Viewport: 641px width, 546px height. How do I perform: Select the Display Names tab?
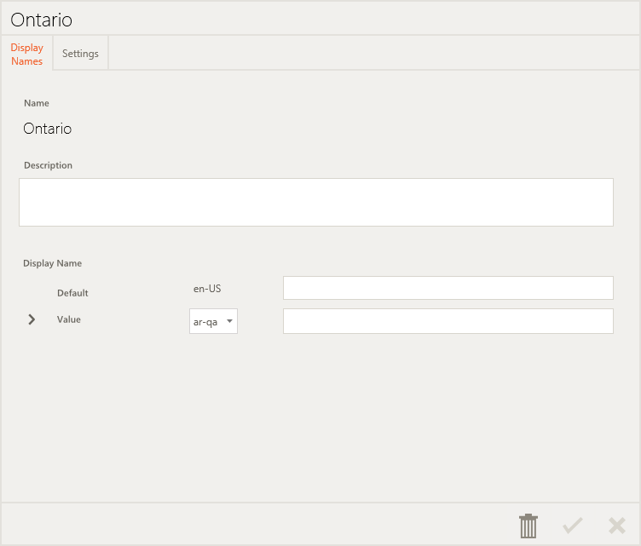click(27, 54)
